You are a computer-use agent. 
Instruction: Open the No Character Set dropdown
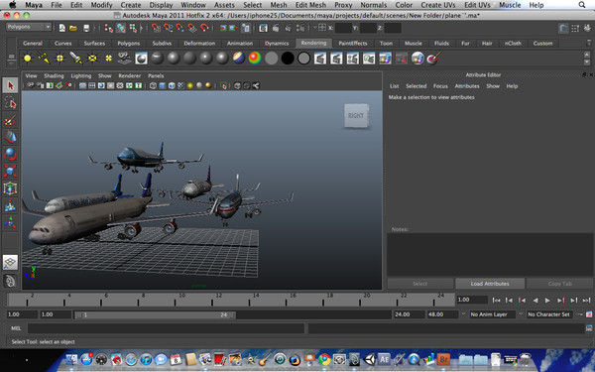[549, 314]
